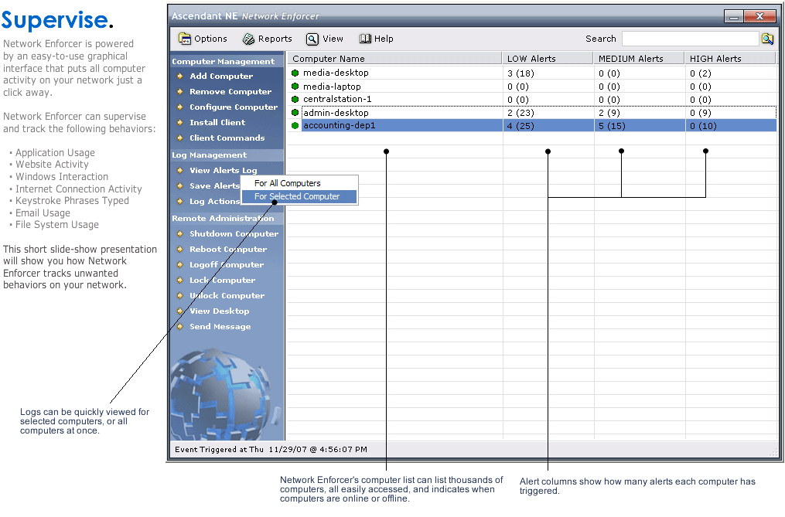This screenshot has height=517, width=785.
Task: Click Install Client in Computer Management
Action: pyautogui.click(x=217, y=122)
